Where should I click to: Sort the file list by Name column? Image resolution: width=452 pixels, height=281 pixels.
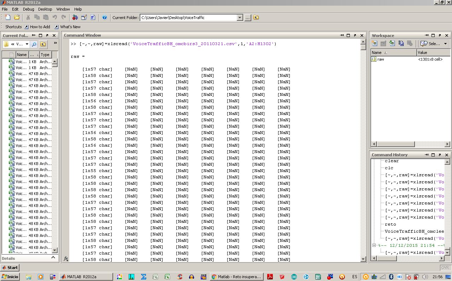[x=22, y=55]
